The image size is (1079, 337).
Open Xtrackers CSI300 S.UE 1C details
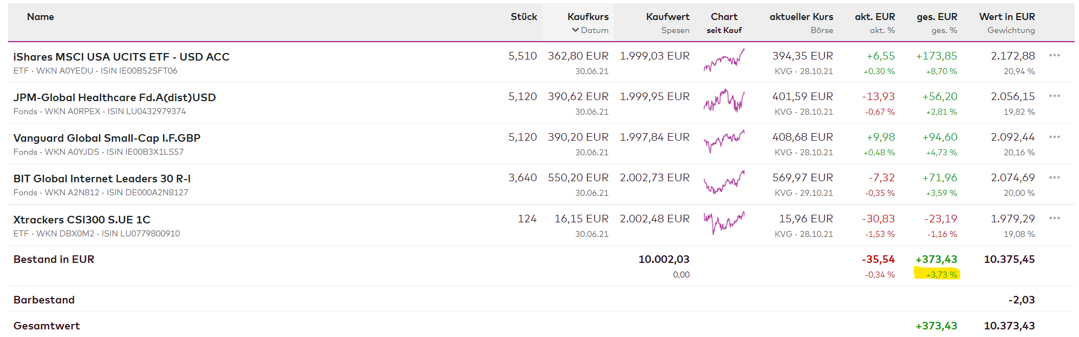pyautogui.click(x=82, y=220)
